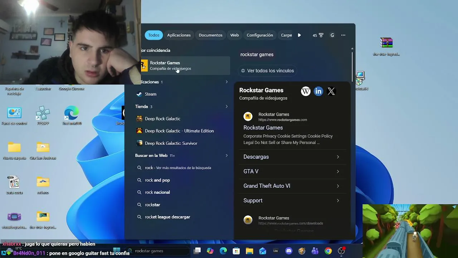458x258 pixels.
Task: Open Google Chrome from the taskbar
Action: 328,251
